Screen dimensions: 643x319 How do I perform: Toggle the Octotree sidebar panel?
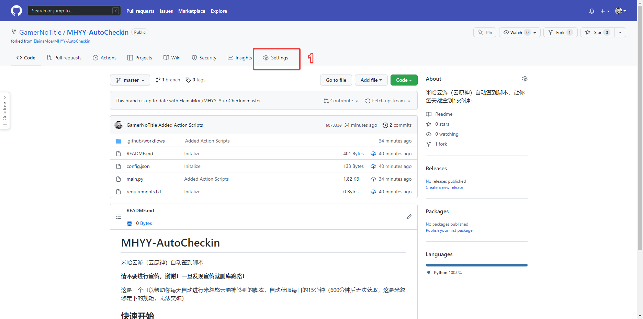coord(5,111)
